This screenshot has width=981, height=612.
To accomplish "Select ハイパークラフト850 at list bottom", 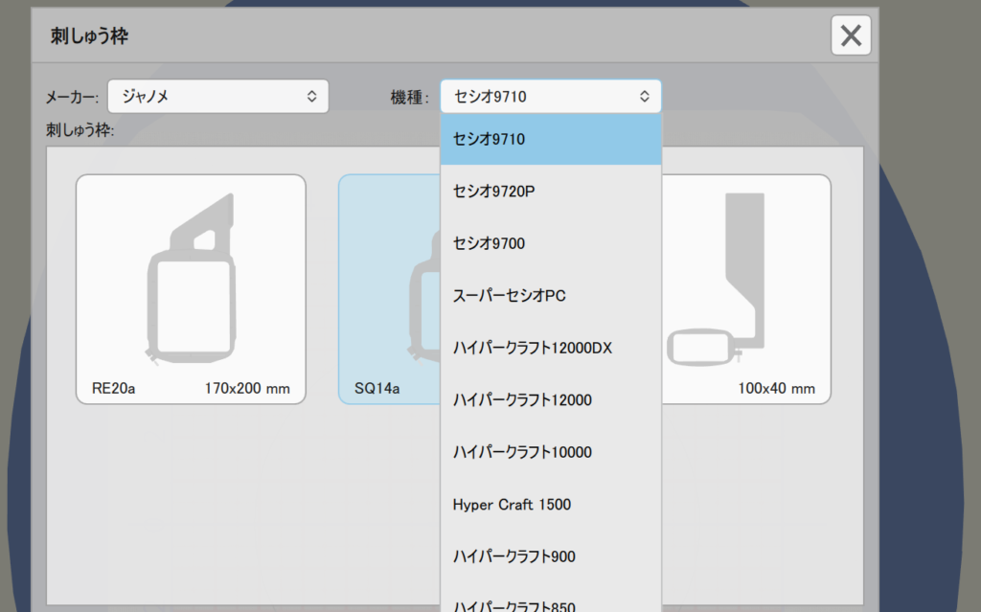I will [551, 603].
